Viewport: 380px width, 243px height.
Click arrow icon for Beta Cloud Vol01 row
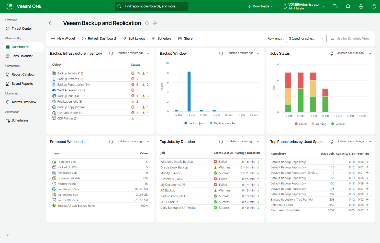point(367,205)
